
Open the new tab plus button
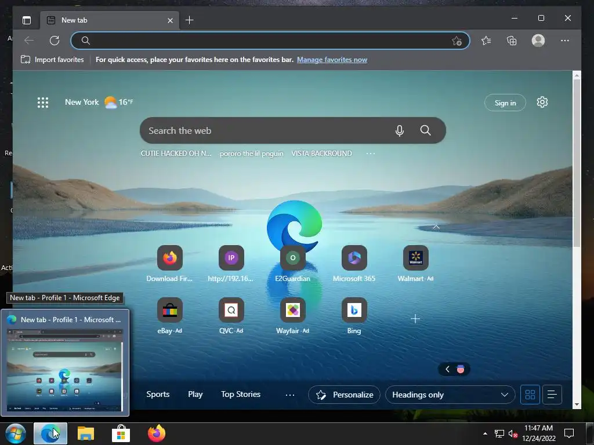click(x=190, y=20)
